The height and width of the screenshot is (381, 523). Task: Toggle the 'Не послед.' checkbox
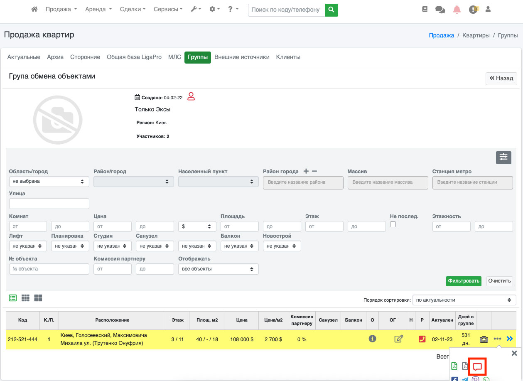coord(393,224)
